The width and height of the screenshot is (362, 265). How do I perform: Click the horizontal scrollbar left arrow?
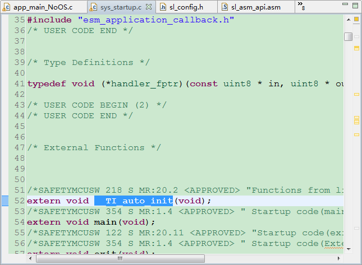(30, 258)
